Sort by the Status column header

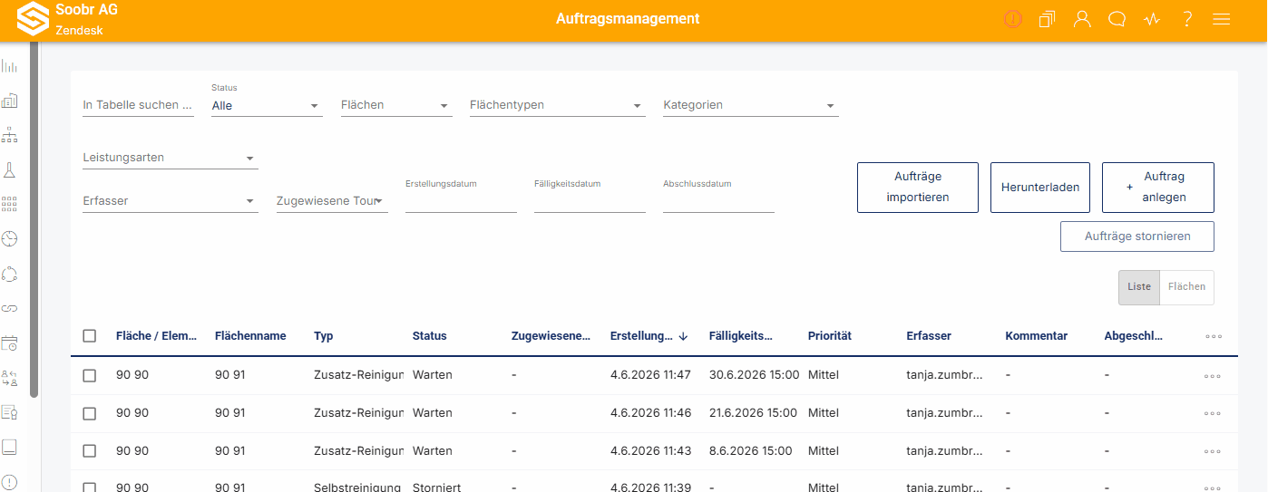pos(430,336)
